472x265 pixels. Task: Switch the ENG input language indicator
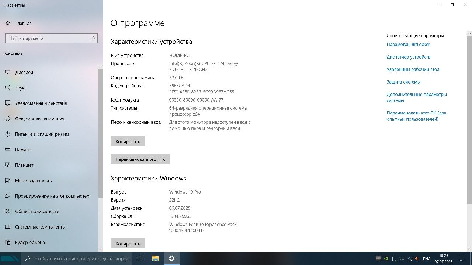point(427,259)
